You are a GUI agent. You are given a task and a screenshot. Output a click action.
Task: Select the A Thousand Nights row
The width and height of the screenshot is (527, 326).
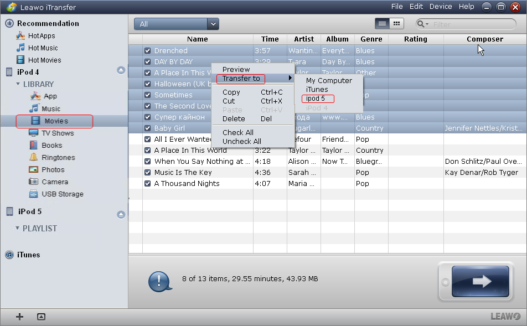point(328,184)
